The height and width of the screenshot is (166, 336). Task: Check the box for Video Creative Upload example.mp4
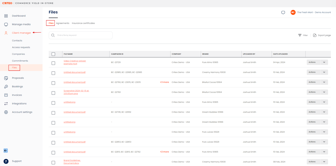click(53, 63)
